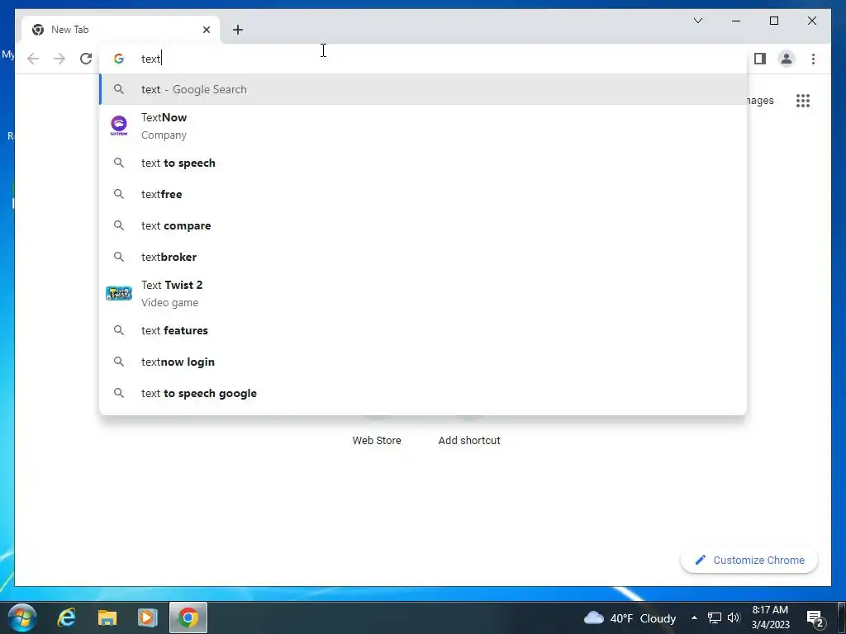This screenshot has height=634, width=846.
Task: Select the 'text - Google Search' suggestion
Action: [424, 89]
